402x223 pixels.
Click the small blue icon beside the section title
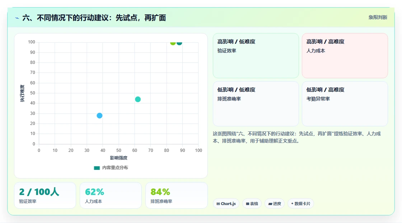(17, 18)
